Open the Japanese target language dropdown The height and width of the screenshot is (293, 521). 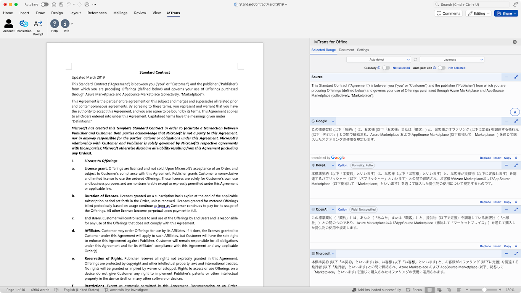click(x=452, y=60)
